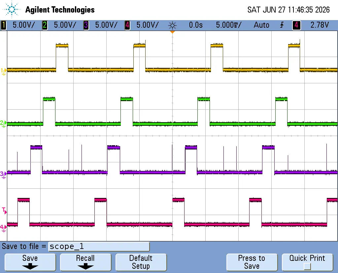Open the Save softkey menu
The image size is (338, 273).
tap(30, 262)
